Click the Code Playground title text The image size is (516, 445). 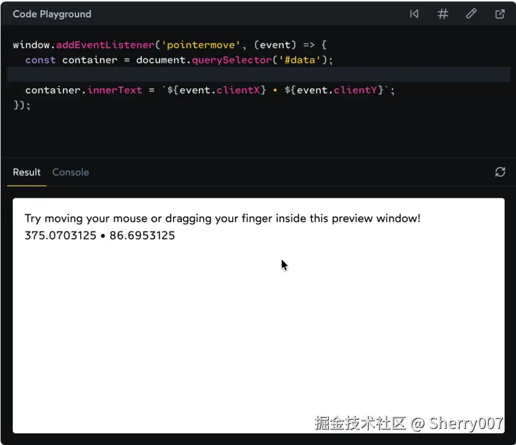click(x=52, y=14)
